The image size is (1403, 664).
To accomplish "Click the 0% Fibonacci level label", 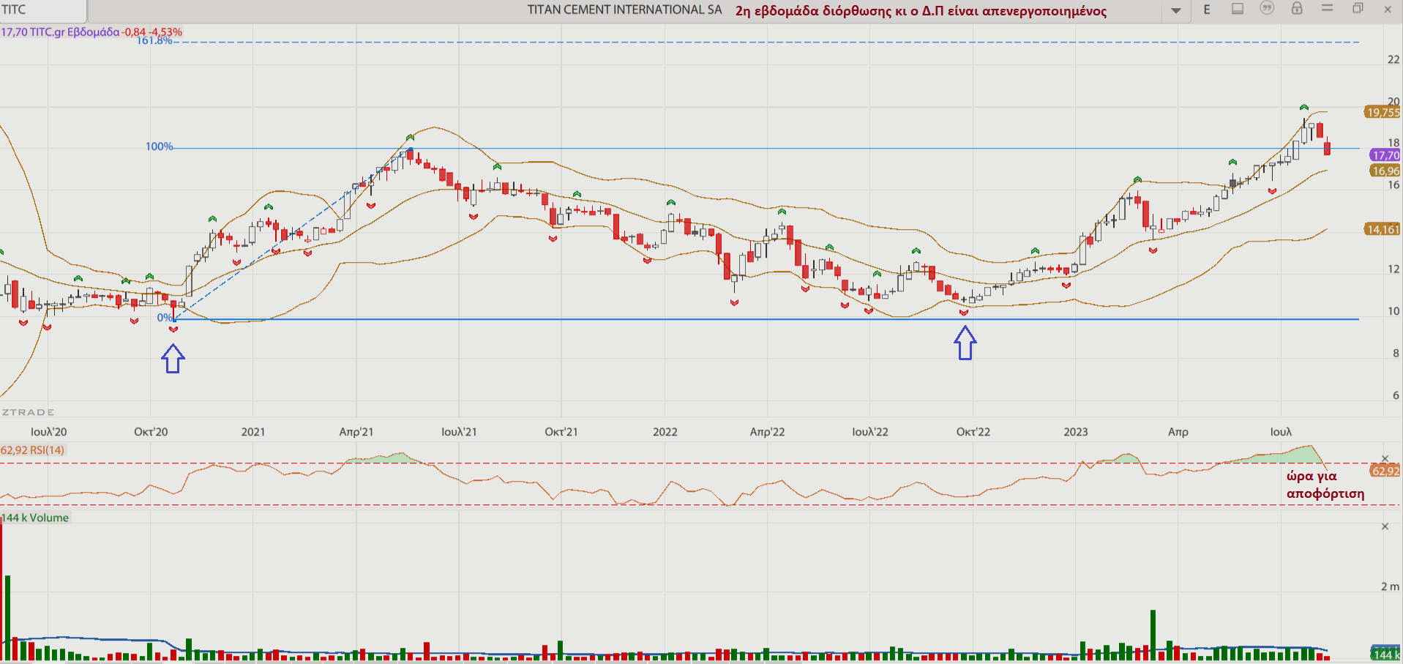I will [x=165, y=318].
